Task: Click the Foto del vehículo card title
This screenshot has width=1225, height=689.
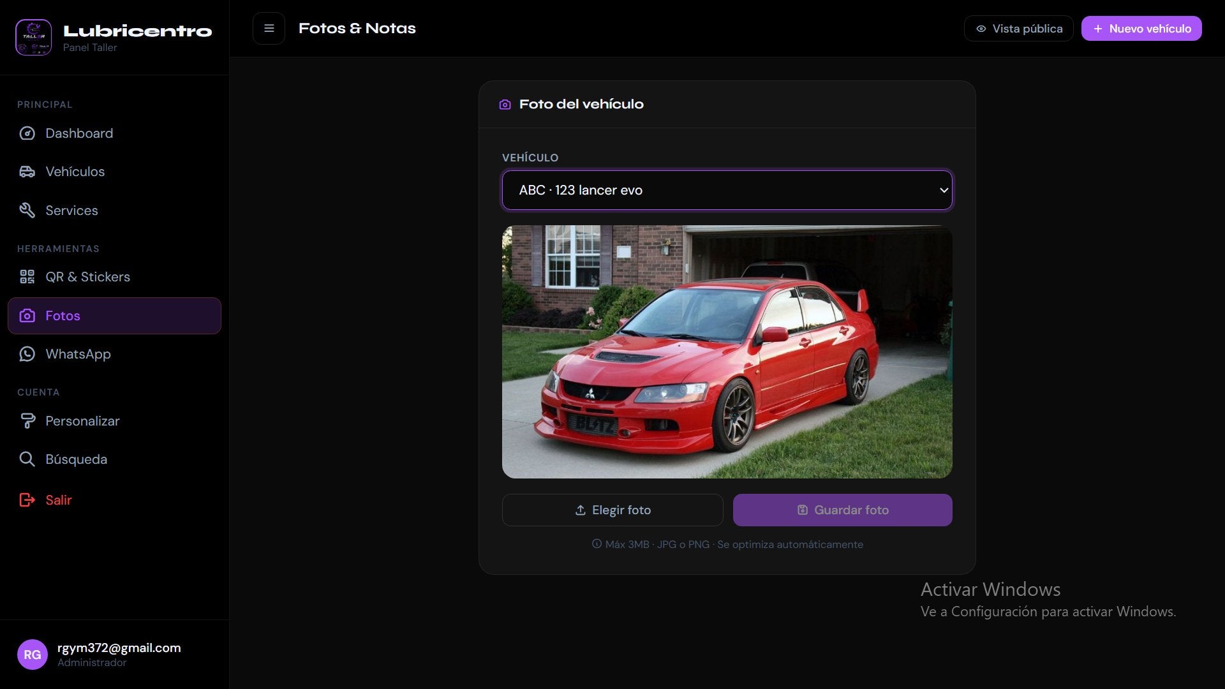Action: (581, 105)
